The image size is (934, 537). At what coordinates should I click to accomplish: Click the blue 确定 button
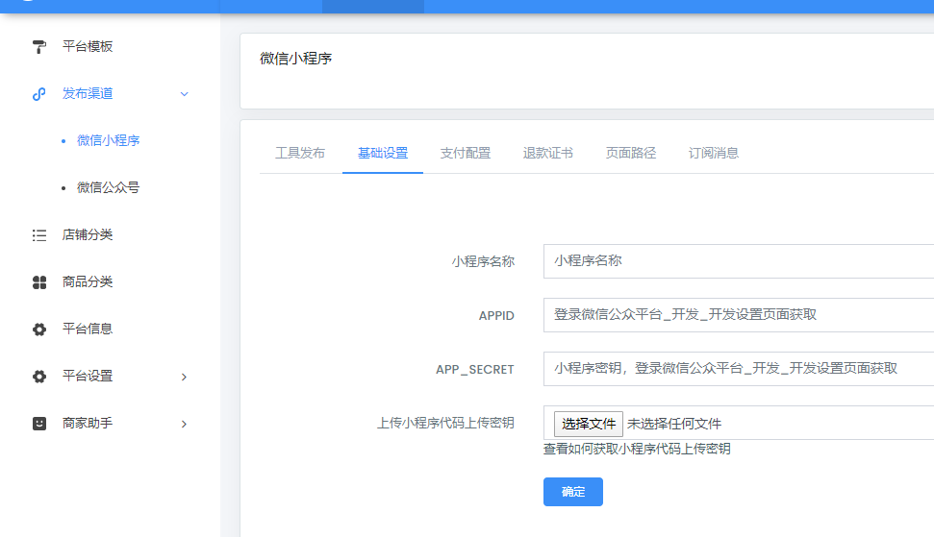pos(573,492)
